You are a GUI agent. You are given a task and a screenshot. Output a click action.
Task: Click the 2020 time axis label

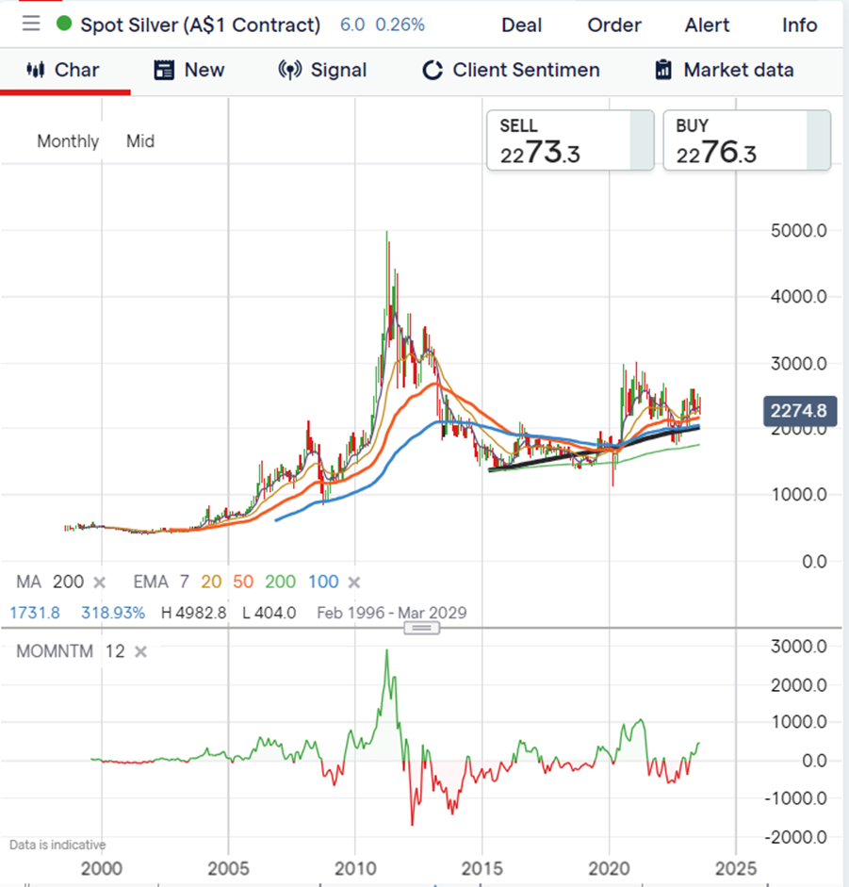609,869
